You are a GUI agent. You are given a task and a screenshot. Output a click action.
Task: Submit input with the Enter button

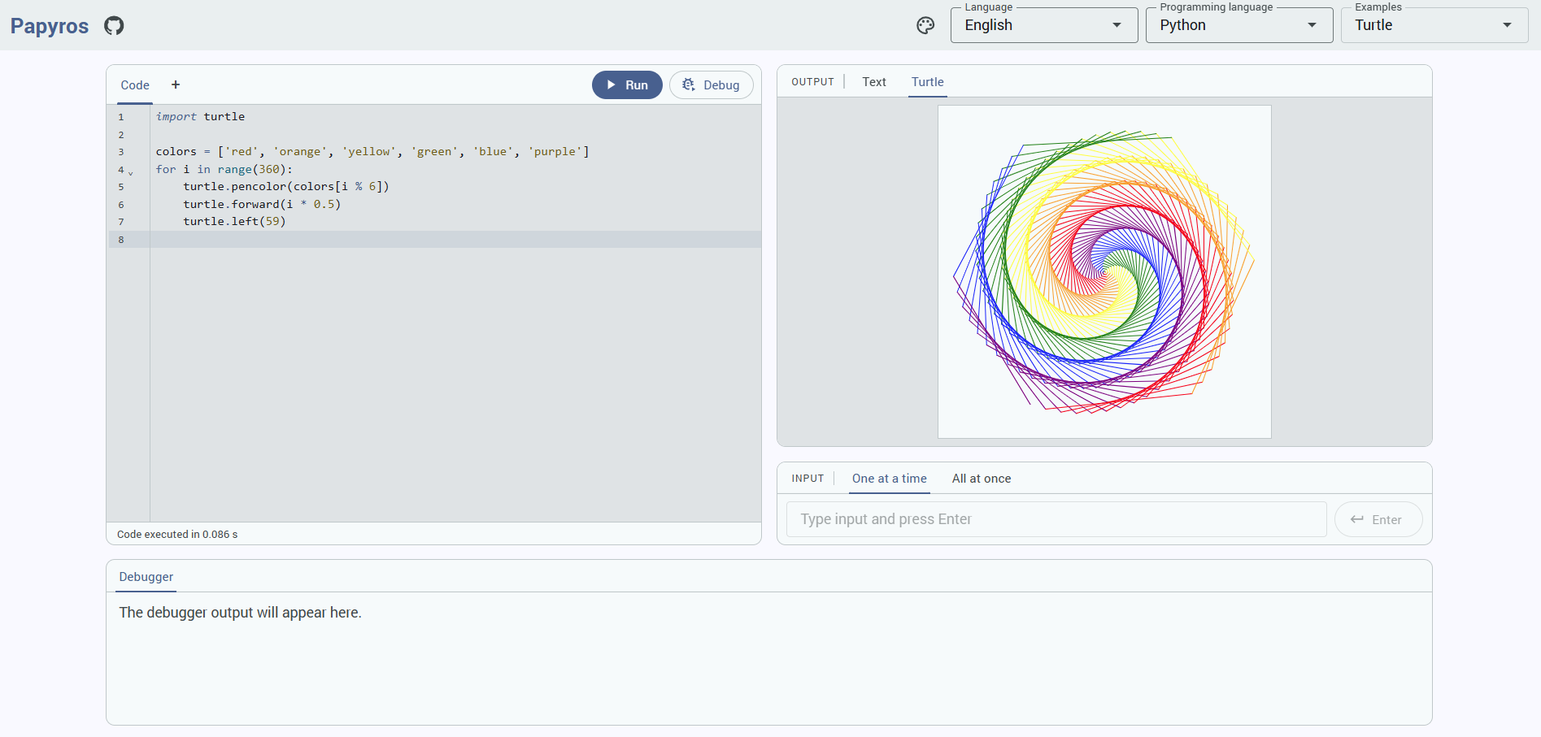1378,520
